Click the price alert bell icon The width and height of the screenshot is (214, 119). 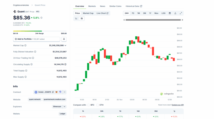(64, 39)
